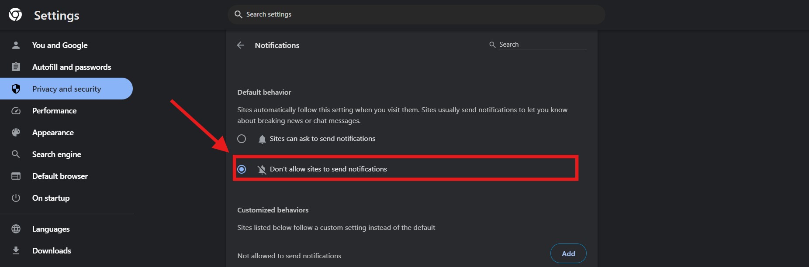809x267 pixels.
Task: Click Add button for not allowed sites
Action: pyautogui.click(x=568, y=253)
